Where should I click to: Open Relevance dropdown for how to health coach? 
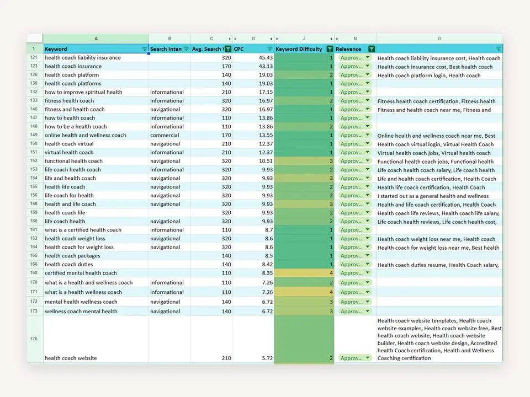pyautogui.click(x=368, y=118)
